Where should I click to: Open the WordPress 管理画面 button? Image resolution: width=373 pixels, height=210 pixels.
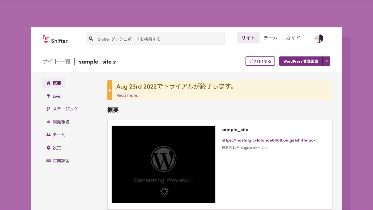click(x=301, y=61)
